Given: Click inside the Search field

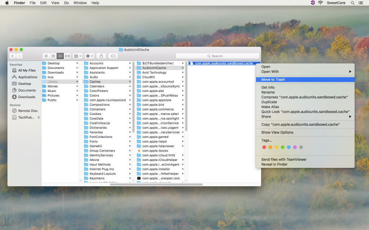Looking at the screenshot, I should (x=217, y=56).
